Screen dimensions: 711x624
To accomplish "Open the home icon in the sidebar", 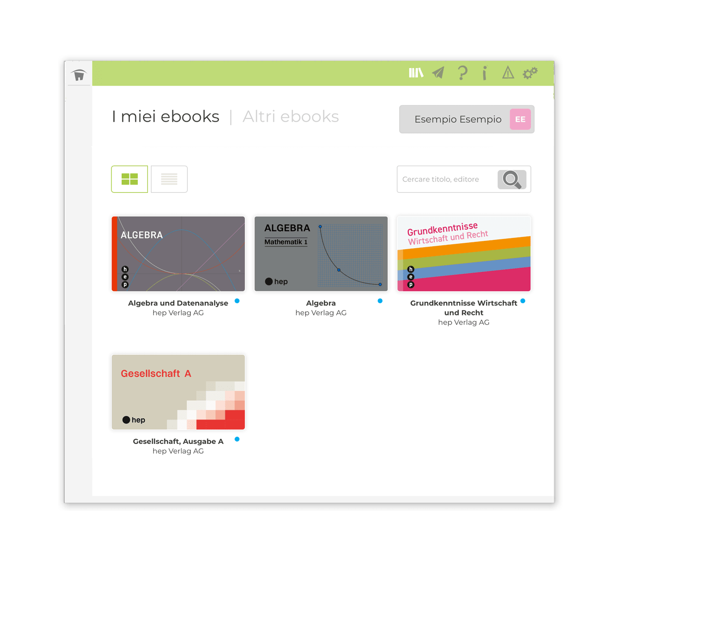I will [x=79, y=75].
